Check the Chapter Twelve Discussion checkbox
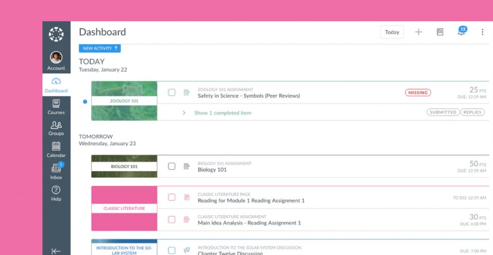 pos(172,250)
